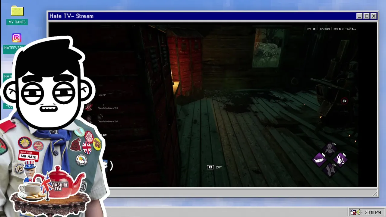Screen dimensions: 386x217
Task: Click the LAT 0 ms readout
Action: point(352,29)
